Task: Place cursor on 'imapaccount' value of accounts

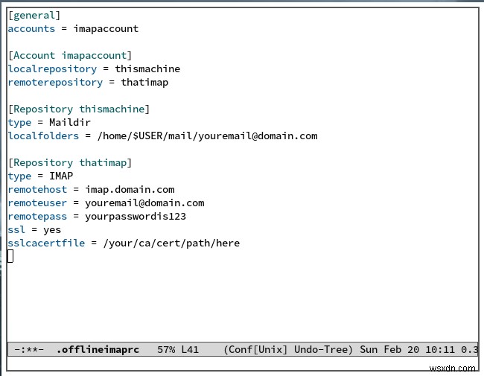Action: [106, 29]
